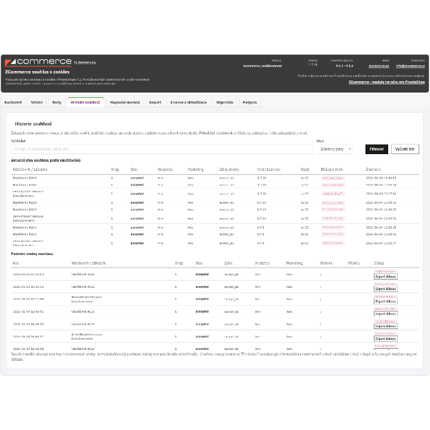This screenshot has height=430, width=430.
Task: Export důkazu for demo change at 15:17:56
Action: (x=386, y=301)
